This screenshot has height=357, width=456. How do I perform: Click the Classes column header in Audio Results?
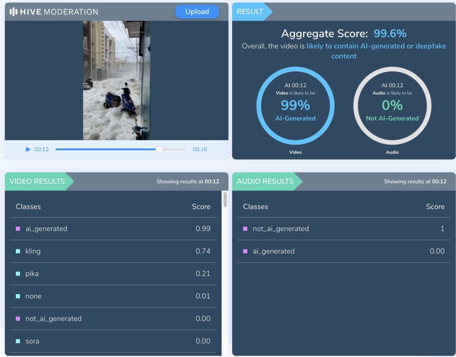click(256, 207)
